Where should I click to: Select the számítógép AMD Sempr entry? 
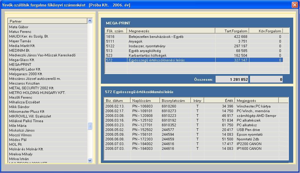[x=191, y=116]
